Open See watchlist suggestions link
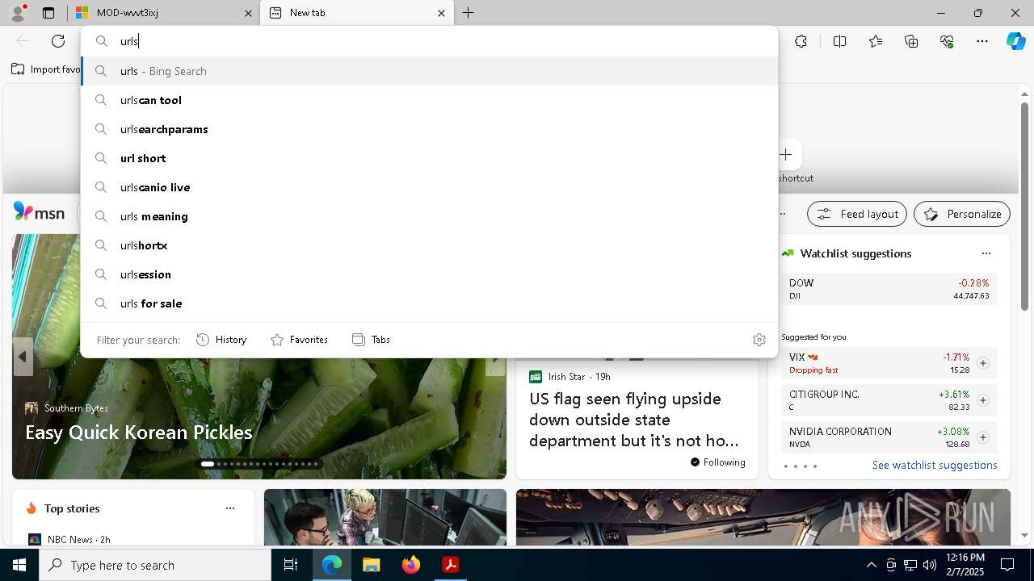Viewport: 1034px width, 581px height. click(x=935, y=465)
